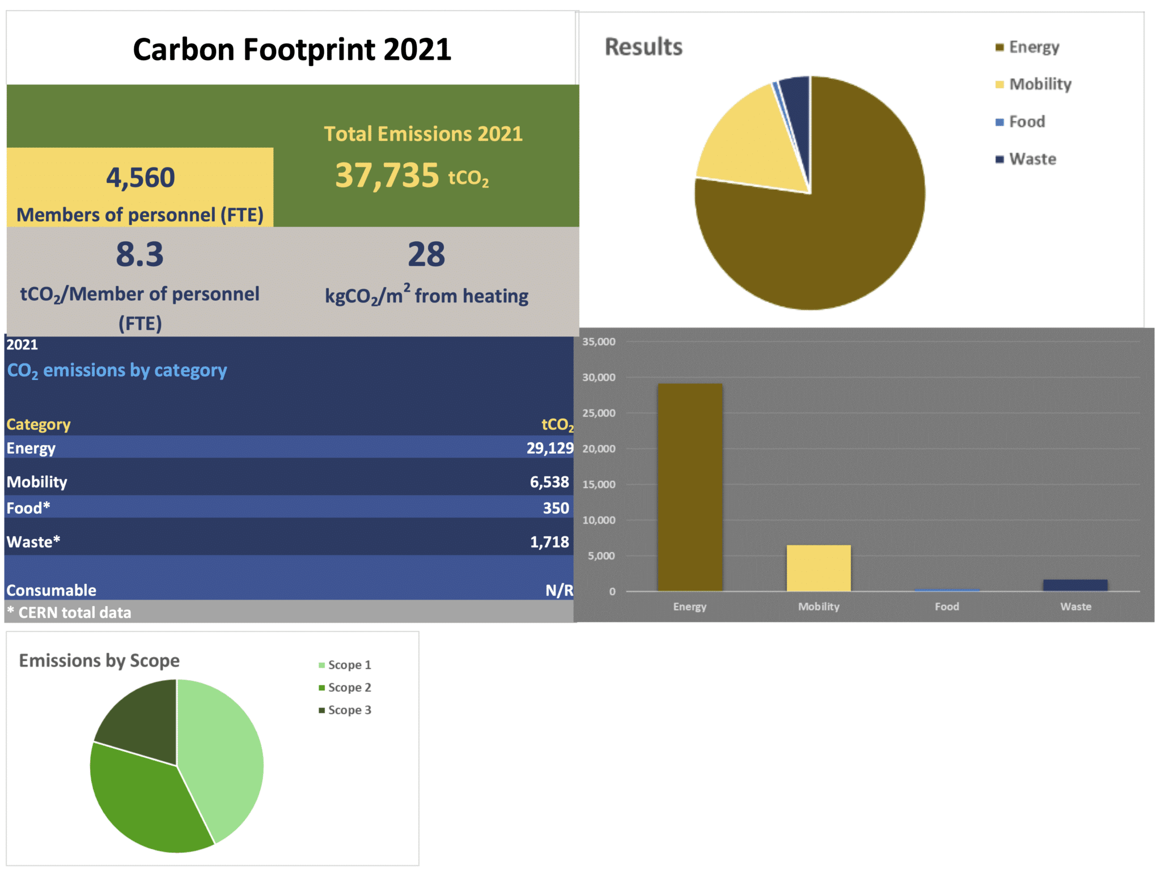Select the Scope 1 legend entry
This screenshot has height=875, width=1161.
tap(345, 665)
